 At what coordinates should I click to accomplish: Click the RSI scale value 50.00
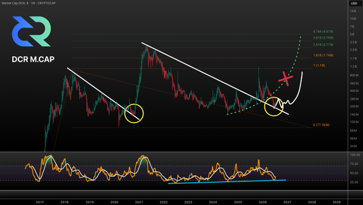coord(355,174)
